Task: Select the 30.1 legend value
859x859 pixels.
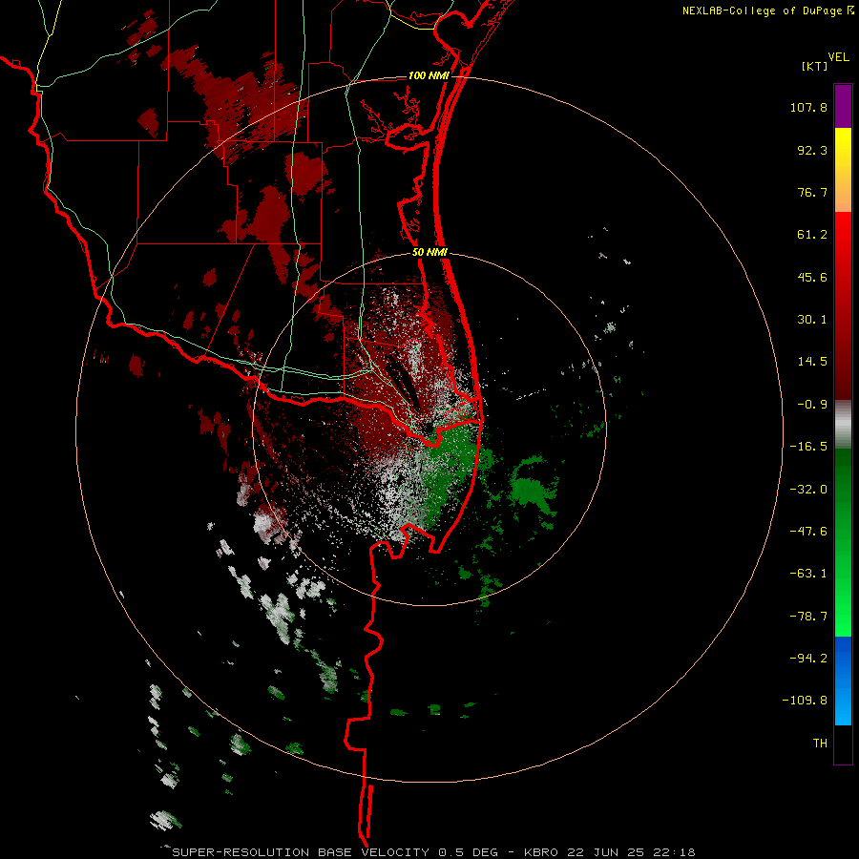Action: pos(812,320)
